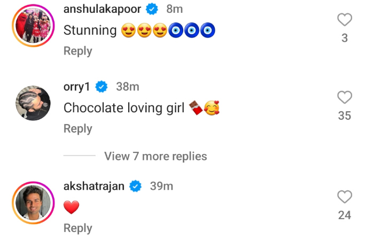The image size is (374, 239).
Task: Click the verified badge next to akshatrajan
Action: 136,186
